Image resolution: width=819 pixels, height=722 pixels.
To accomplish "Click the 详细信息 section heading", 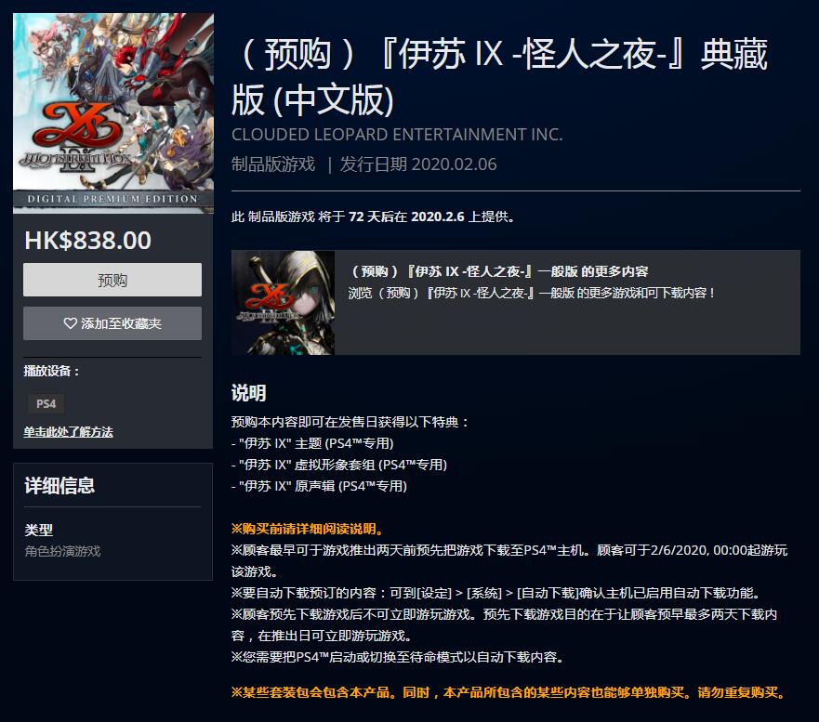I will (59, 485).
